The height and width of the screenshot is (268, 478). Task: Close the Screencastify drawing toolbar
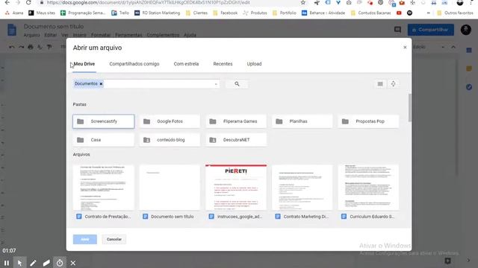click(73, 263)
